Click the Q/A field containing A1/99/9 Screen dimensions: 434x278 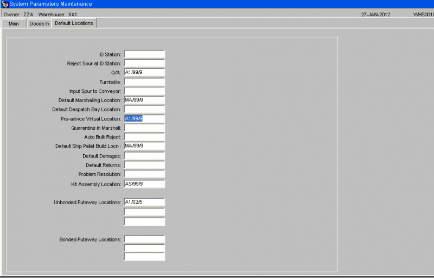point(144,72)
